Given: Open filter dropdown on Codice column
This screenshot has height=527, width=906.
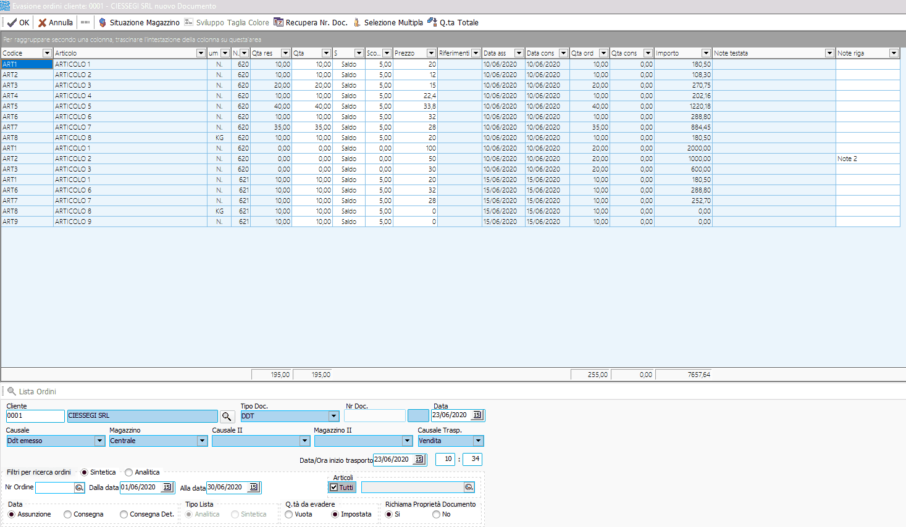Looking at the screenshot, I should point(46,53).
